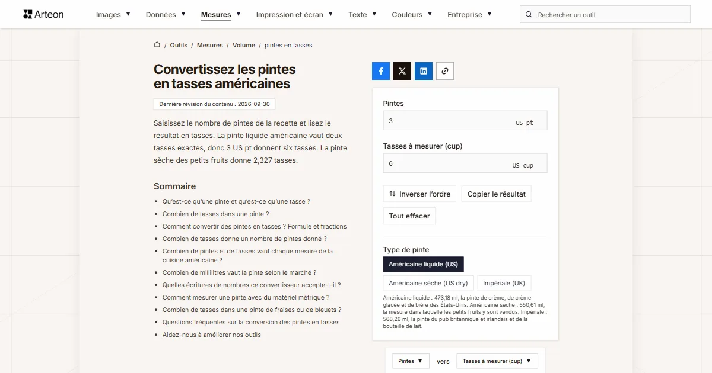Open the Tasses à mesurer target dropdown
This screenshot has width=712, height=373.
[x=497, y=361]
